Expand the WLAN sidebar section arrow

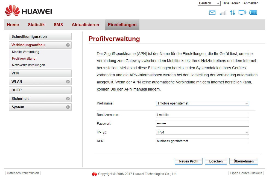click(x=68, y=82)
